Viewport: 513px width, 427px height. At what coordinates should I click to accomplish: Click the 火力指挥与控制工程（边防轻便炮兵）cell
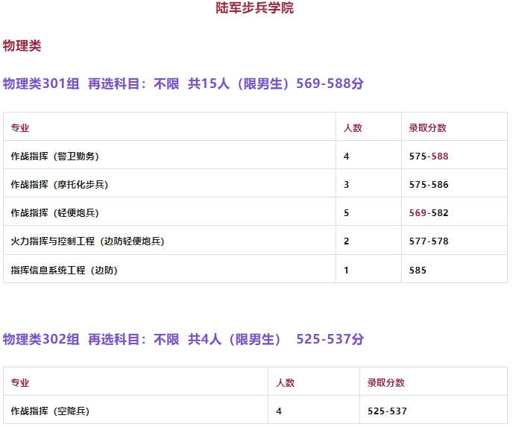click(87, 241)
